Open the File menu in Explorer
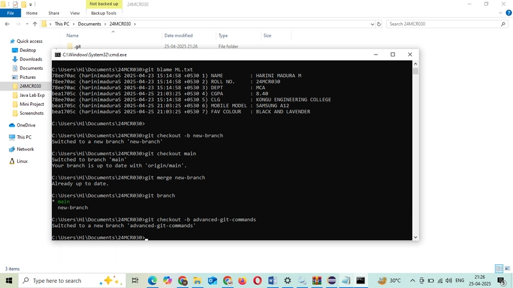Viewport: 513px width, 288px height. coord(10,13)
